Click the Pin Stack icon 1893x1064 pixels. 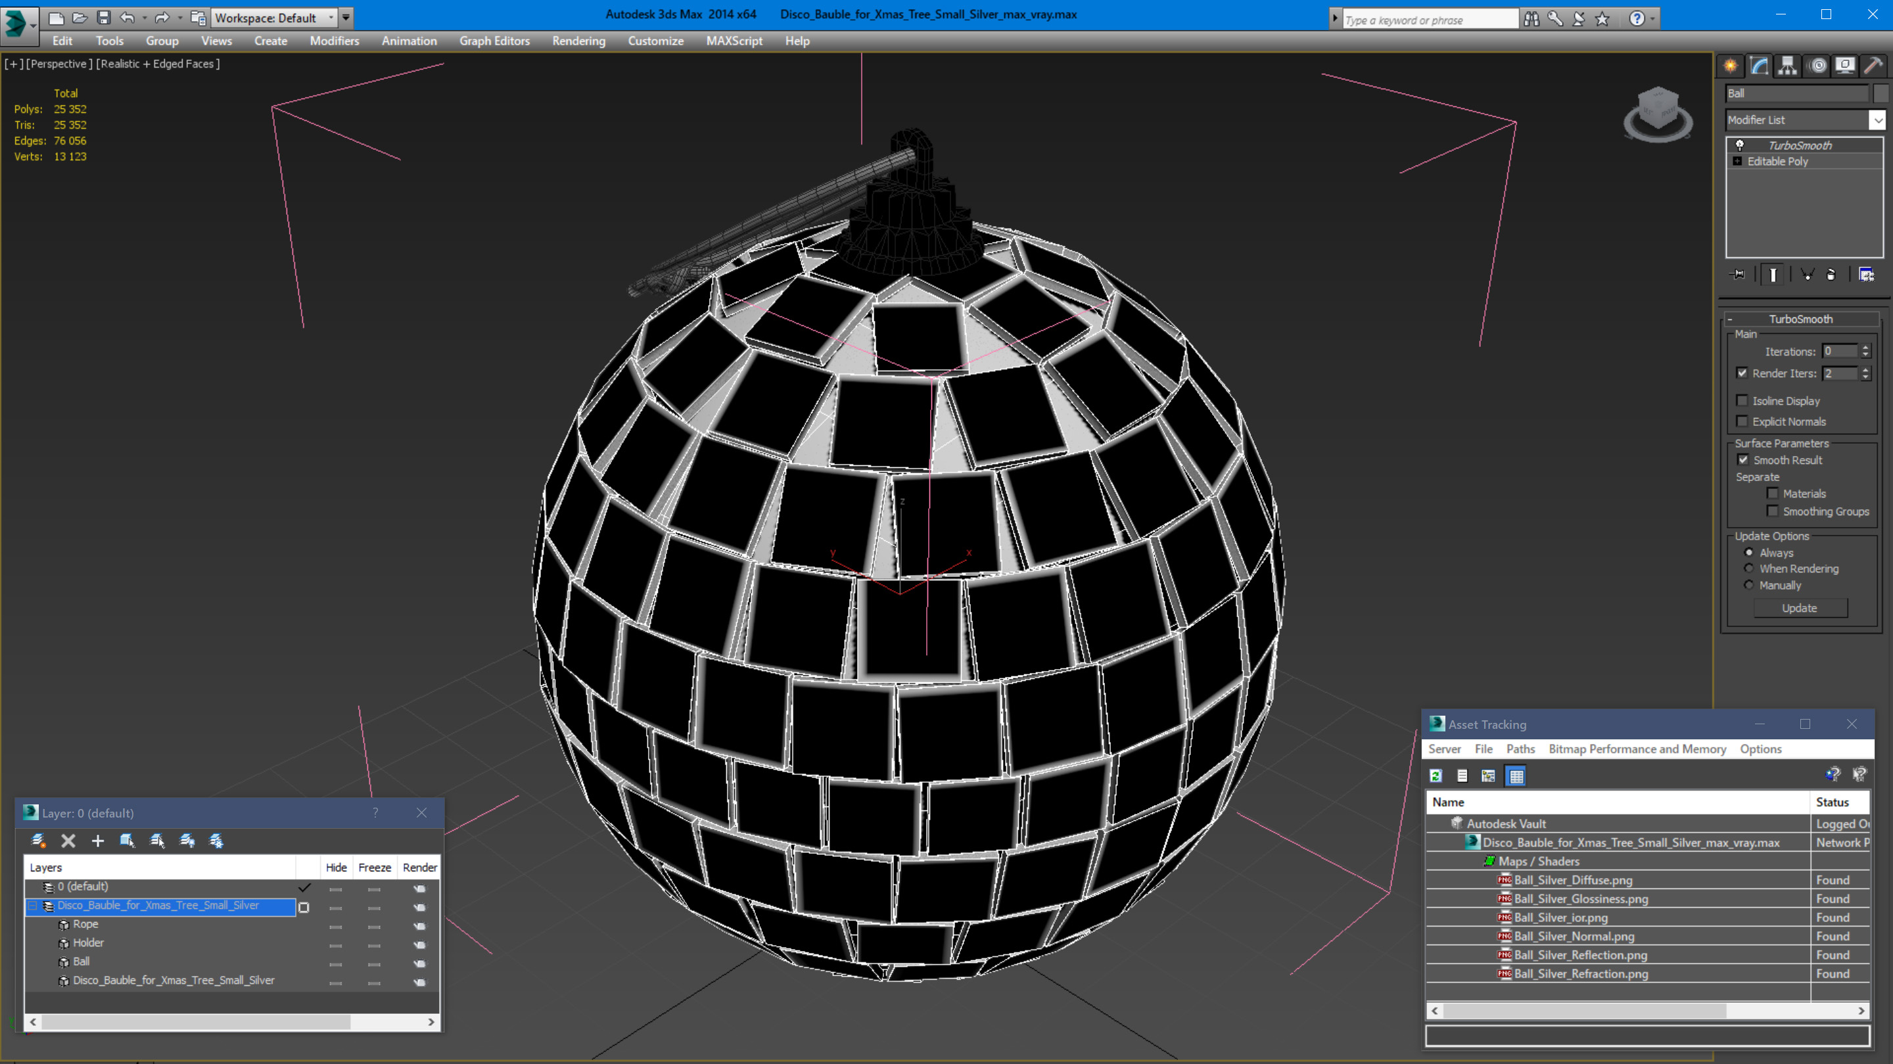[x=1737, y=275]
